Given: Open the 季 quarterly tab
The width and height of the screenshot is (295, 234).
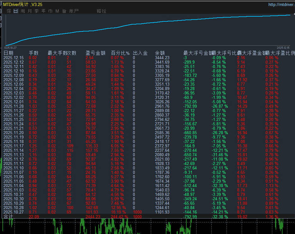Looking at the screenshot, I should 37,11.
